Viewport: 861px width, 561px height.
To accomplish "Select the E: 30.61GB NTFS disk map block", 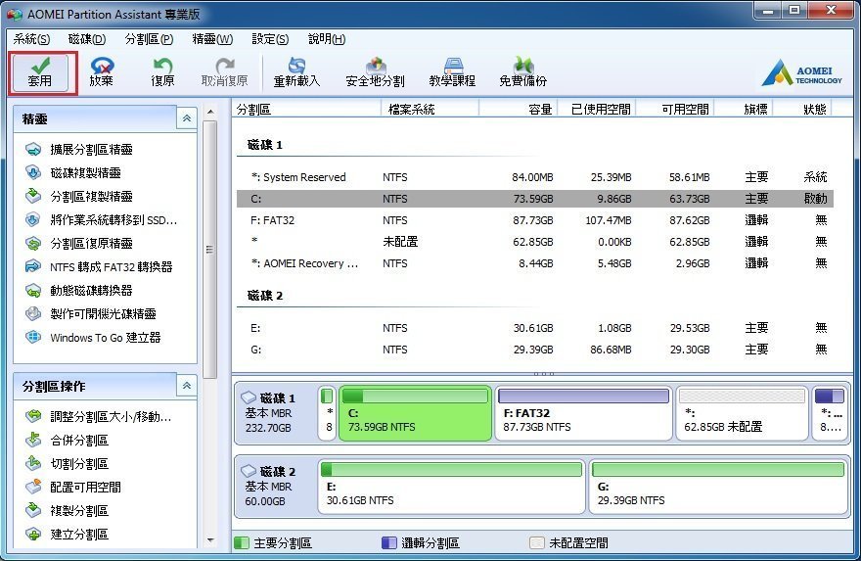I will click(x=451, y=487).
